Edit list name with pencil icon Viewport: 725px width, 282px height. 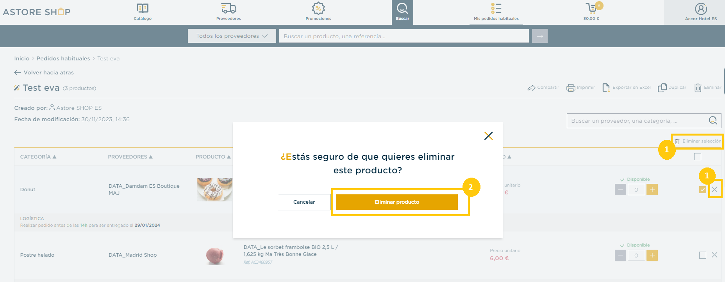(x=17, y=88)
